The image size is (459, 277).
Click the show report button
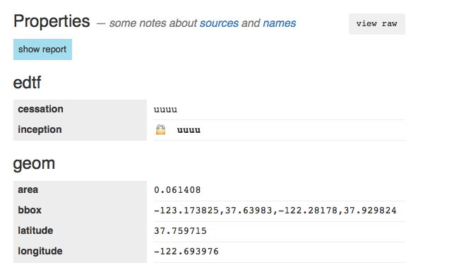(43, 49)
